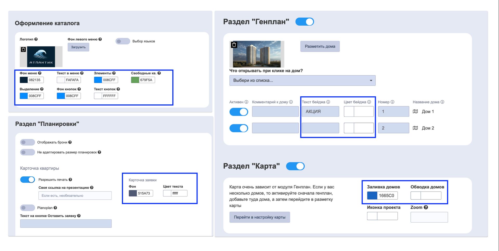
Task: Delete the Atlantik logo with trash icon
Action: (x=23, y=49)
